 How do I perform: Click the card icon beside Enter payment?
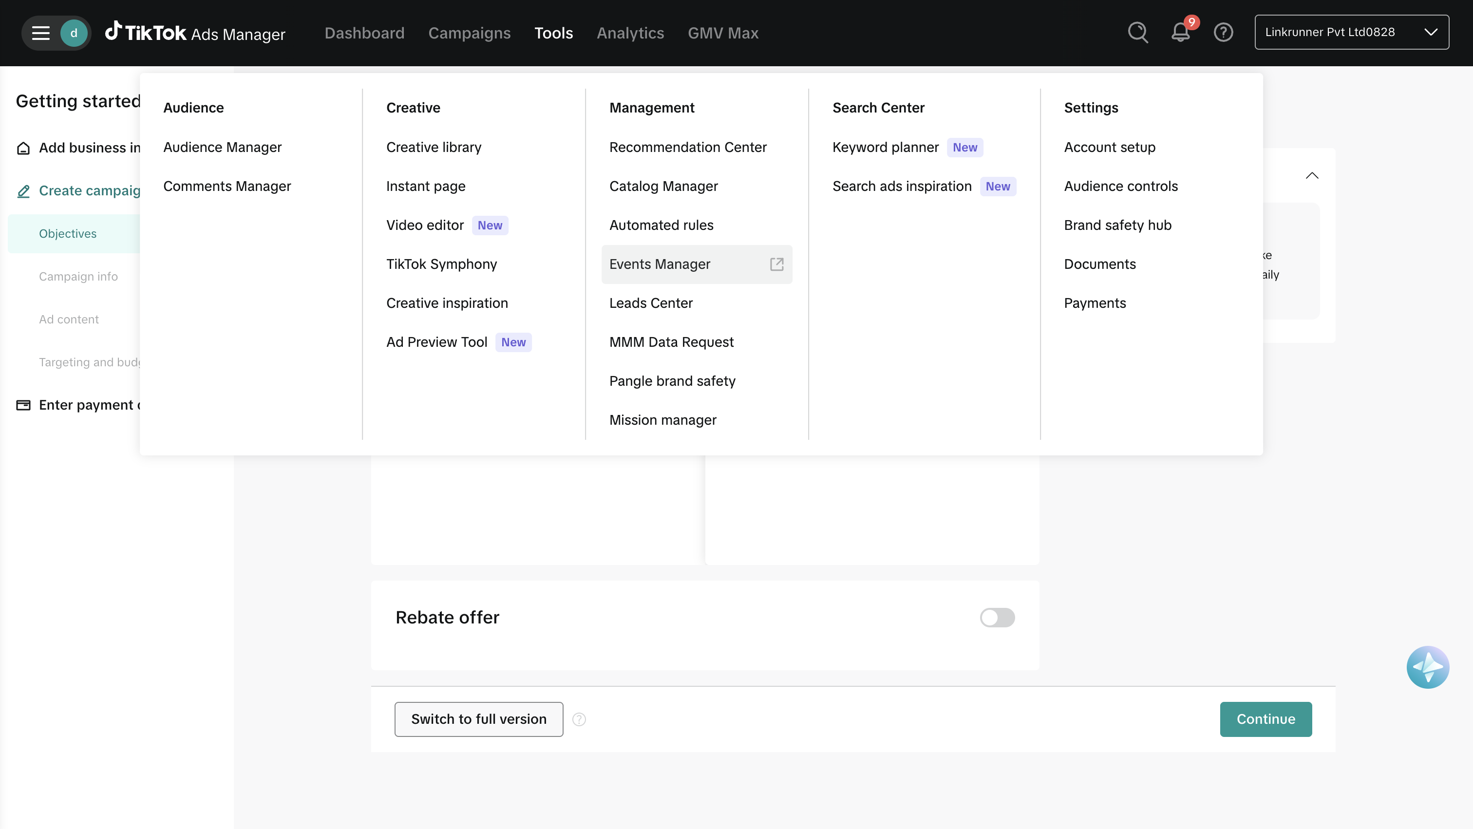tap(23, 405)
